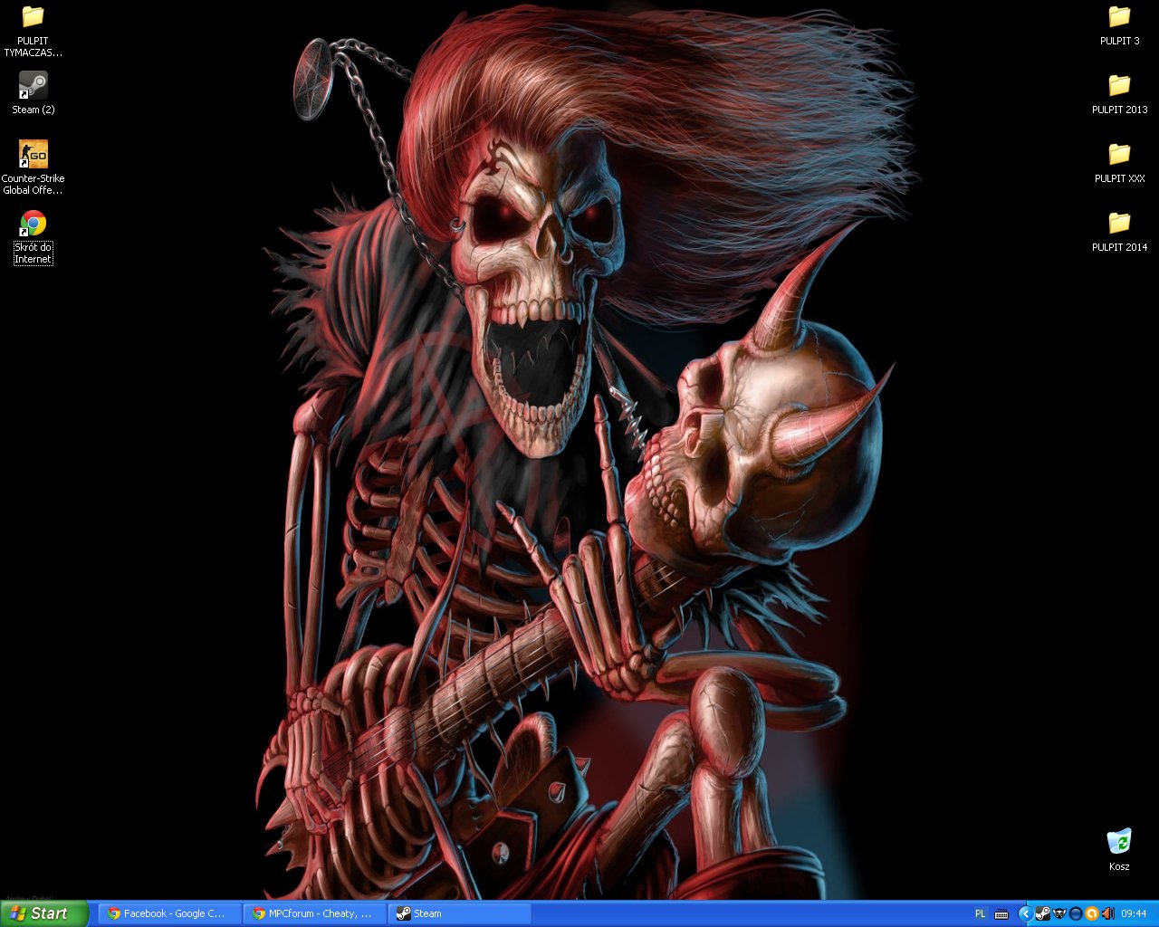Click the on-screen keyboard tray icon
The height and width of the screenshot is (927, 1159).
point(1001,914)
